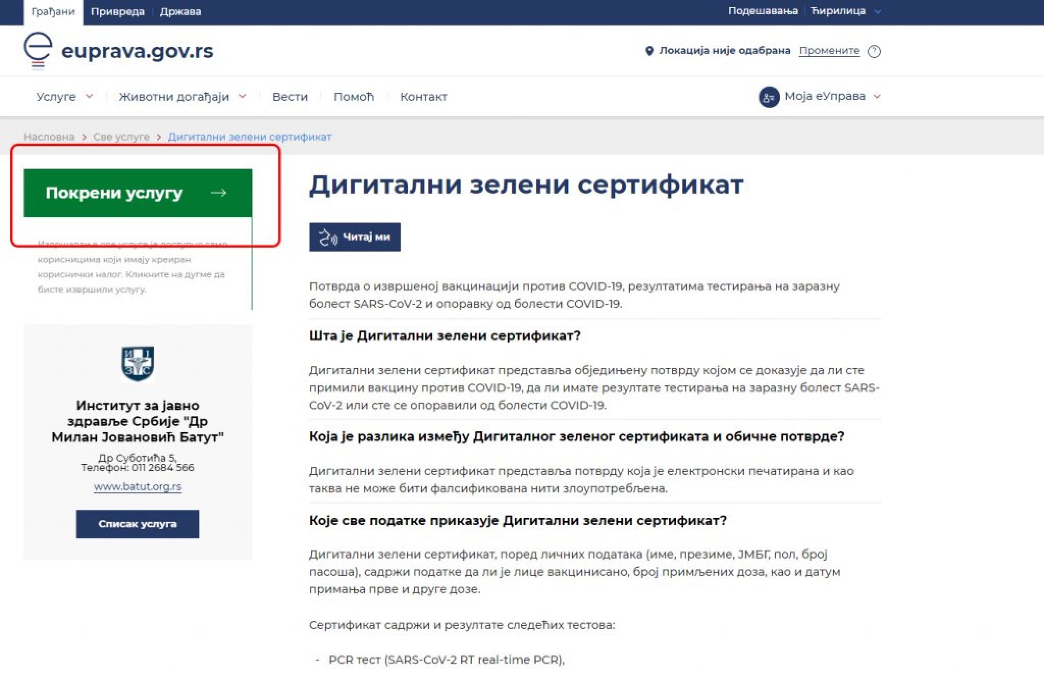Open the Моја еУправа dropdown chevron
This screenshot has height=682, width=1044.
[x=877, y=96]
